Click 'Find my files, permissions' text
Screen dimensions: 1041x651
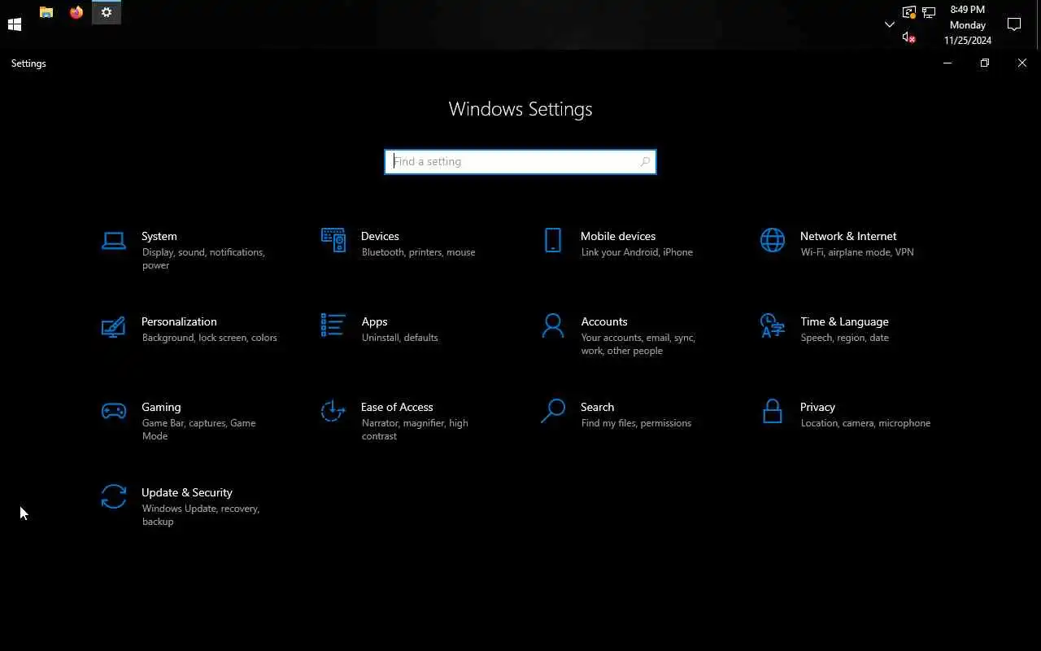(x=636, y=423)
